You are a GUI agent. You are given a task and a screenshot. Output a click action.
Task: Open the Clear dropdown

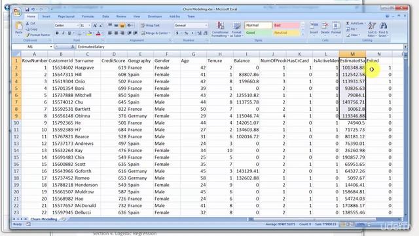[x=353, y=35]
